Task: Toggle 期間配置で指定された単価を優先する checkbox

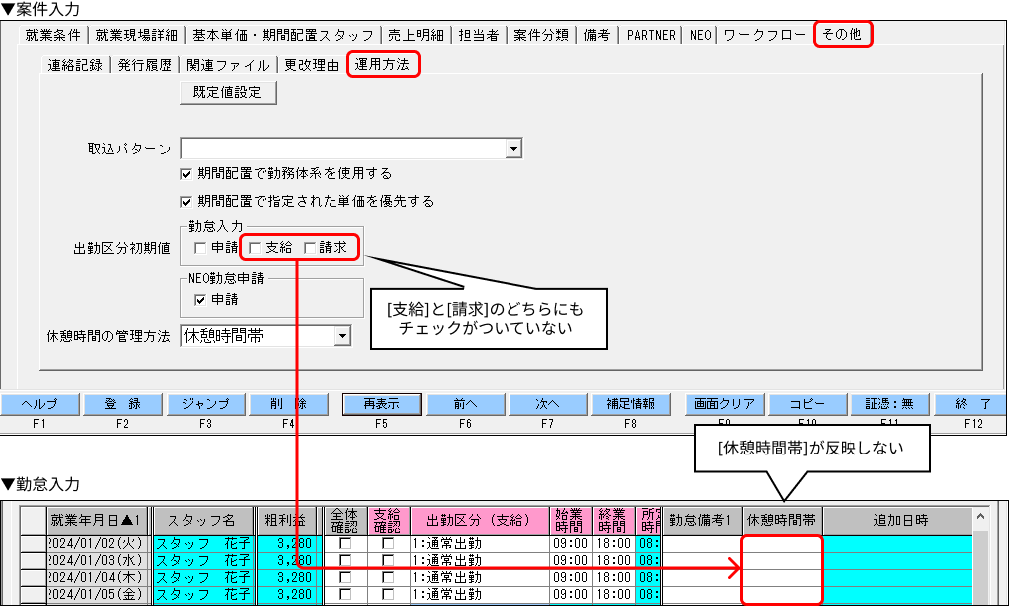Action: click(x=186, y=201)
